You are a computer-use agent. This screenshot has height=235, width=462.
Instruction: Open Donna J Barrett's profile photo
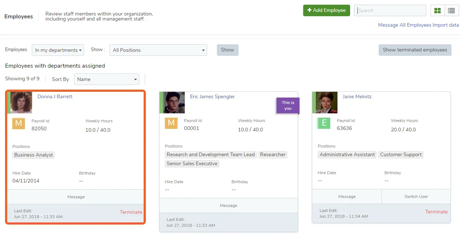click(21, 103)
